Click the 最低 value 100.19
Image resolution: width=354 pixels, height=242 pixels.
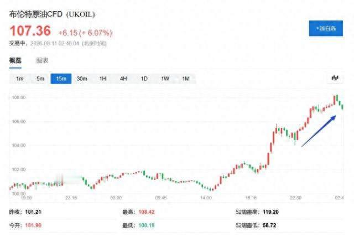pos(147,225)
